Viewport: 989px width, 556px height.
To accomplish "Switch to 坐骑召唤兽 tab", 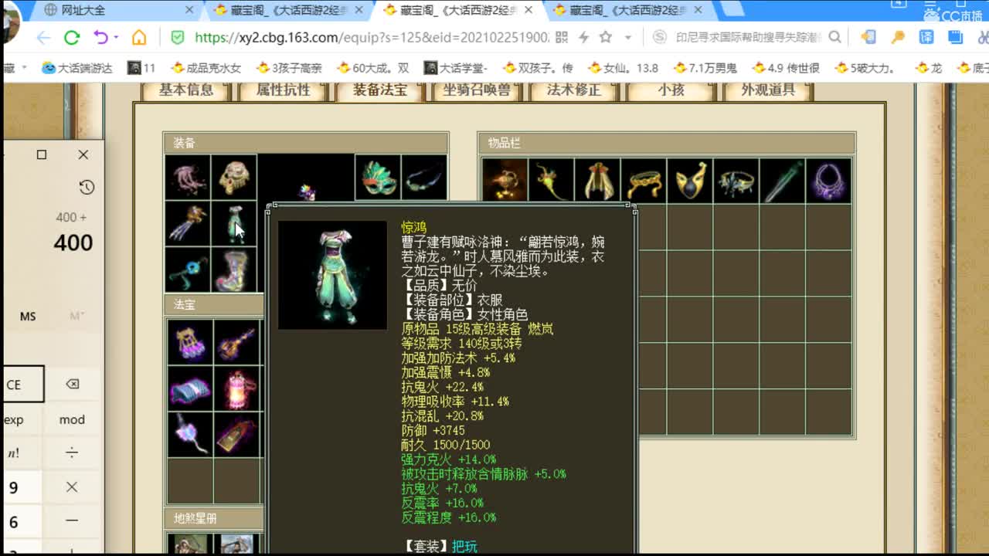I will (x=477, y=90).
